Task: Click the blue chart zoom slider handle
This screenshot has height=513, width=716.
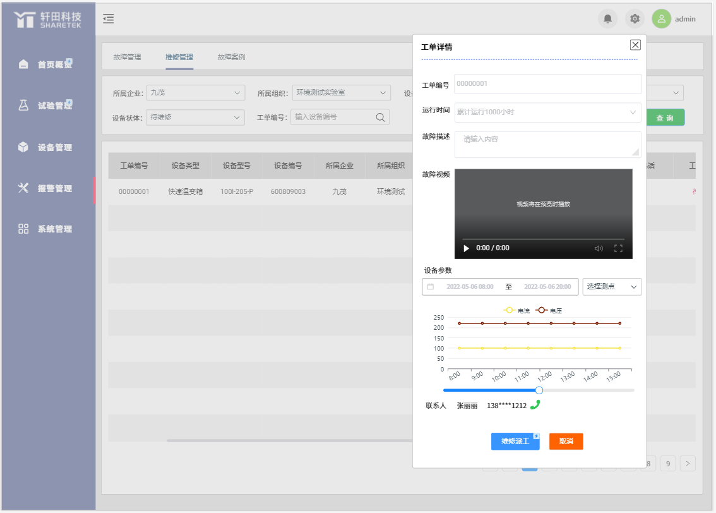Action: point(539,390)
